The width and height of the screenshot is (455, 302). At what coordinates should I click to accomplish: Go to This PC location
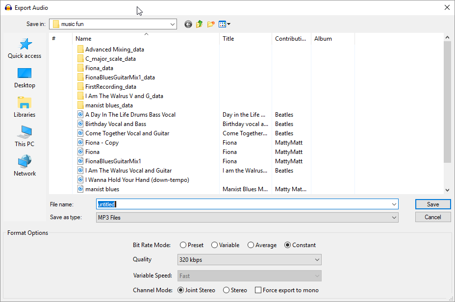25,137
